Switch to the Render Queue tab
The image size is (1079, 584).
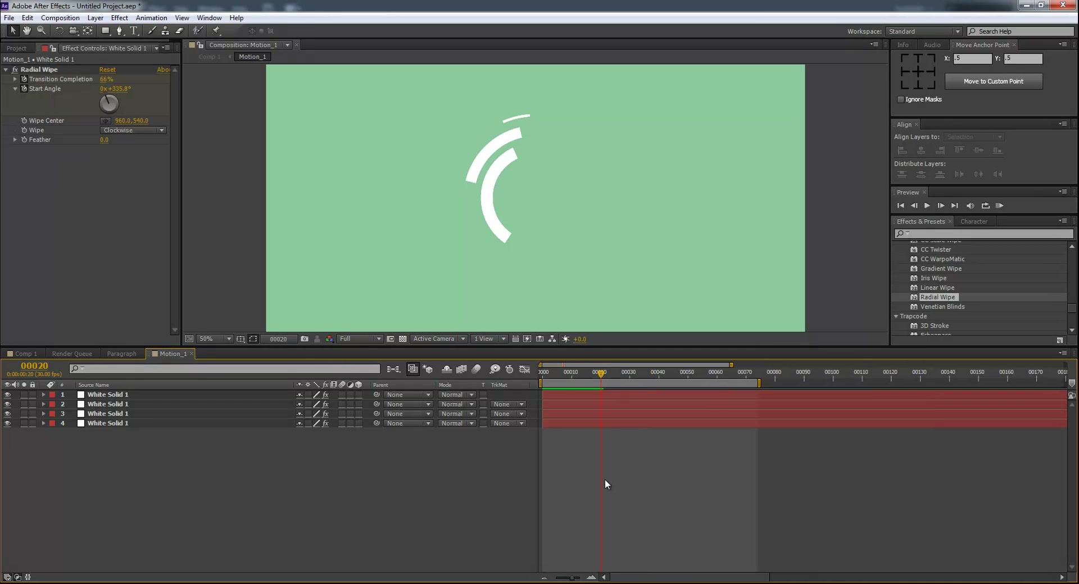72,354
